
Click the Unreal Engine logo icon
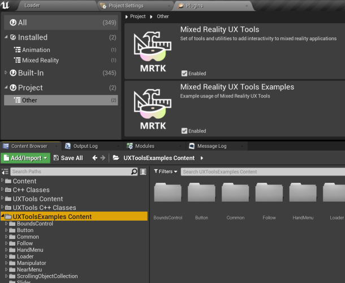click(x=5, y=5)
